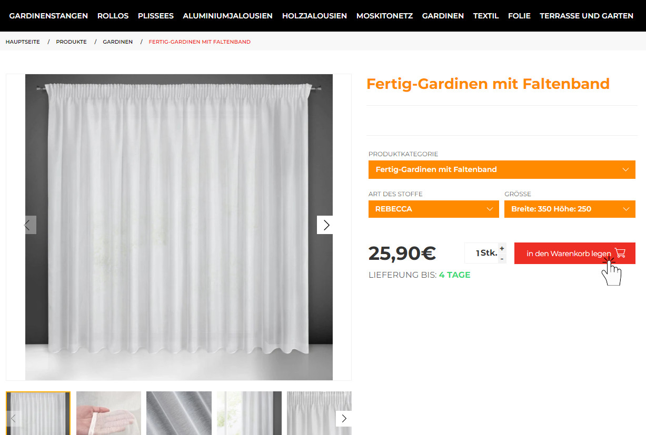Click the quantity field showing 1 Stk.
646x435 pixels.
[481, 253]
